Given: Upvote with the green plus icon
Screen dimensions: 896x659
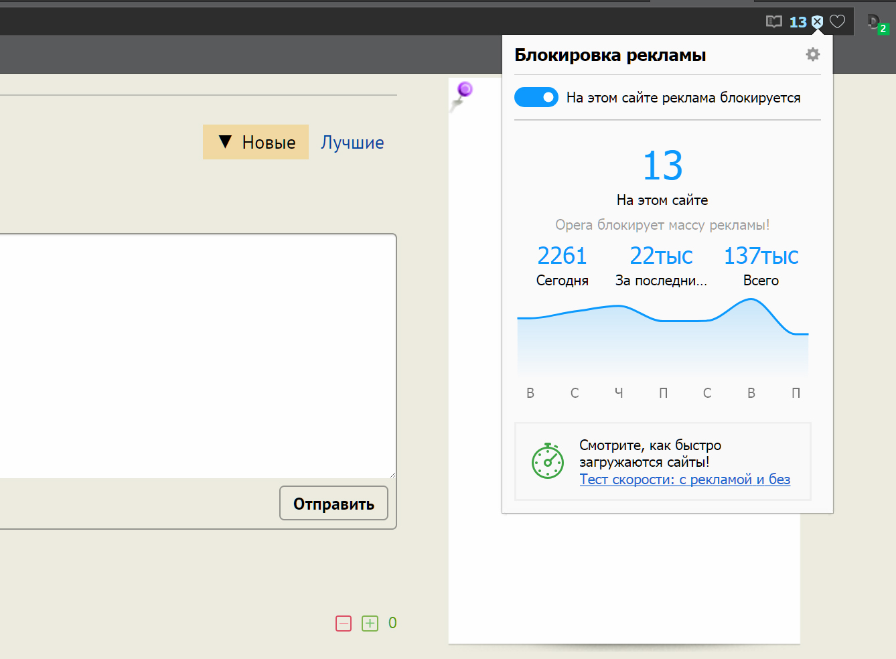Looking at the screenshot, I should click(x=370, y=624).
